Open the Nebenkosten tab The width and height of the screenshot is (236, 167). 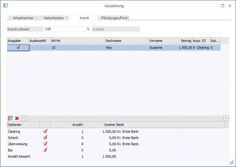[x=54, y=18]
